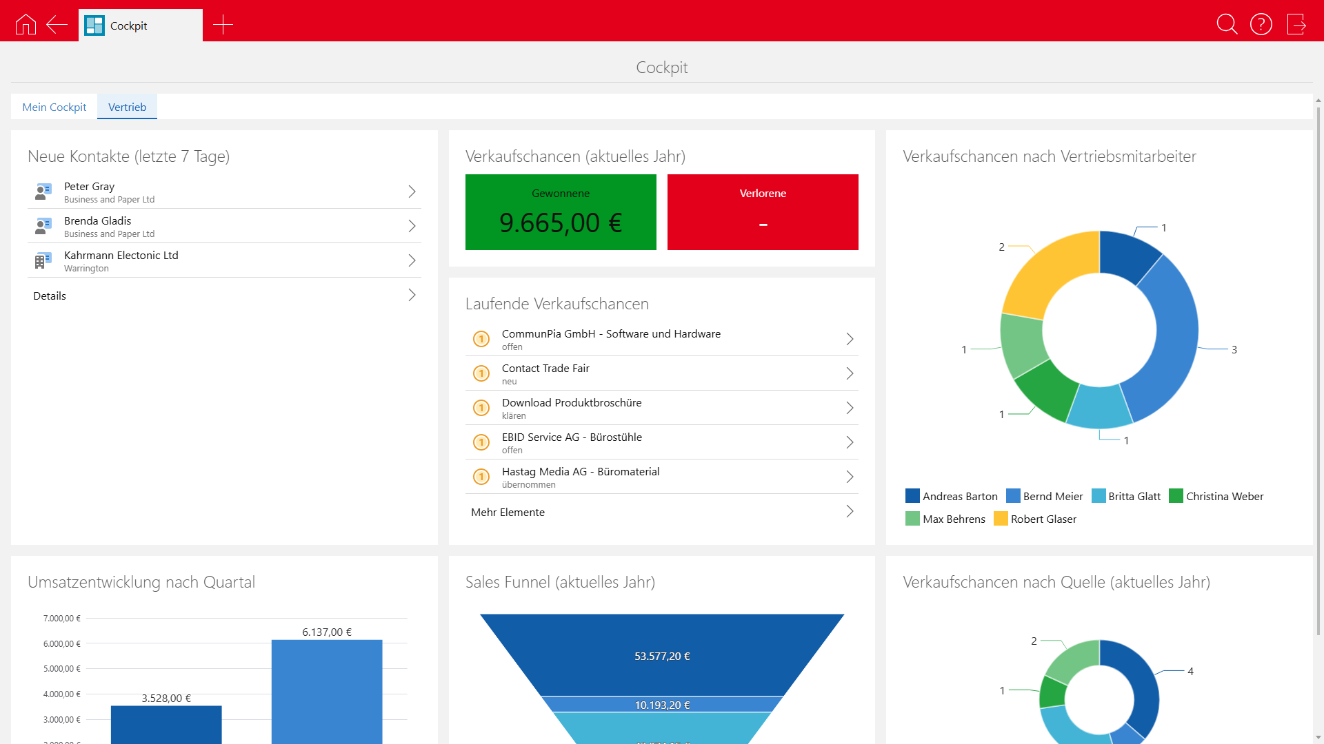The image size is (1324, 744).
Task: Toggle Andreas Barton legend swatch
Action: [x=912, y=496]
